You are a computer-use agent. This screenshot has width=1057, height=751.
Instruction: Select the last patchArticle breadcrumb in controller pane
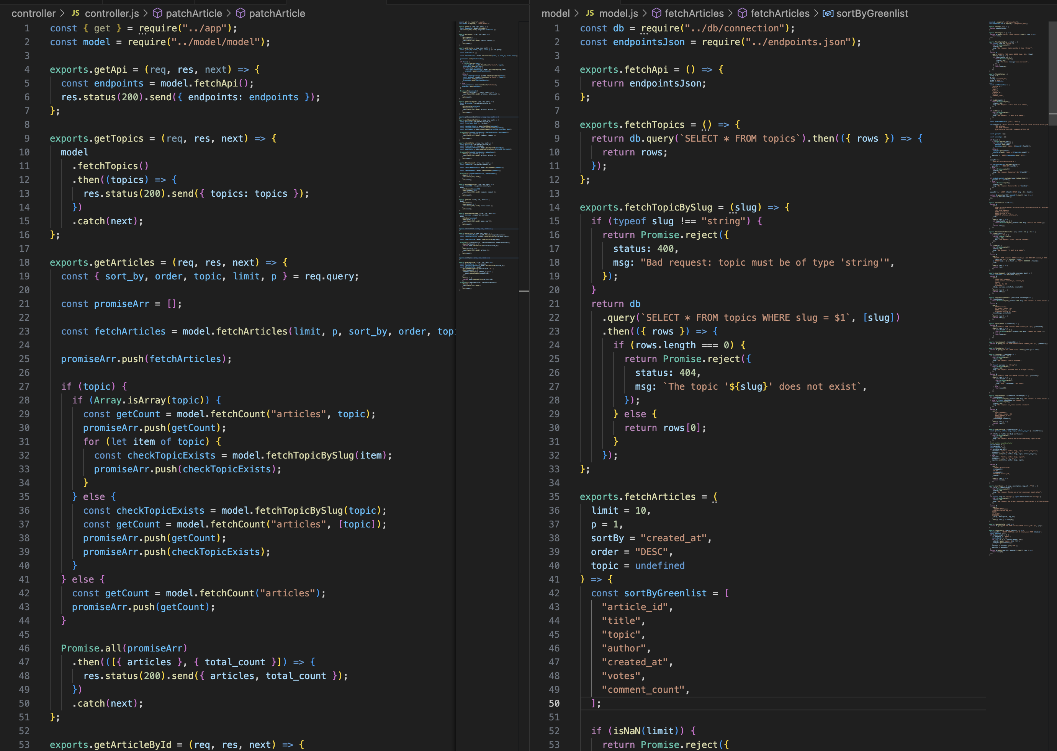tap(277, 13)
